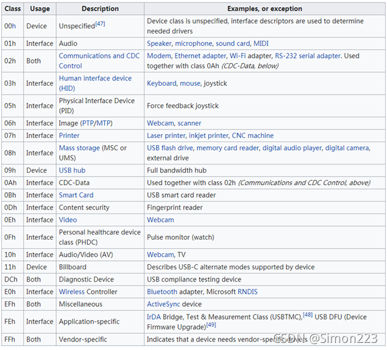Click the Smart Card link
387x350 pixels.
(x=76, y=195)
